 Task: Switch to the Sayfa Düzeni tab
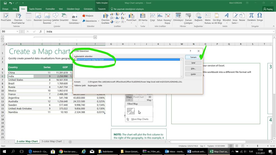(35, 9)
